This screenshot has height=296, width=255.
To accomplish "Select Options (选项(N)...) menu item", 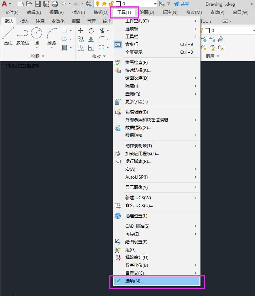I will point(156,281).
